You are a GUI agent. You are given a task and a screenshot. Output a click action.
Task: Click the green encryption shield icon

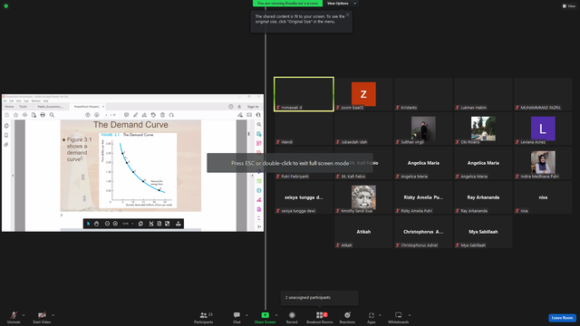pos(6,6)
